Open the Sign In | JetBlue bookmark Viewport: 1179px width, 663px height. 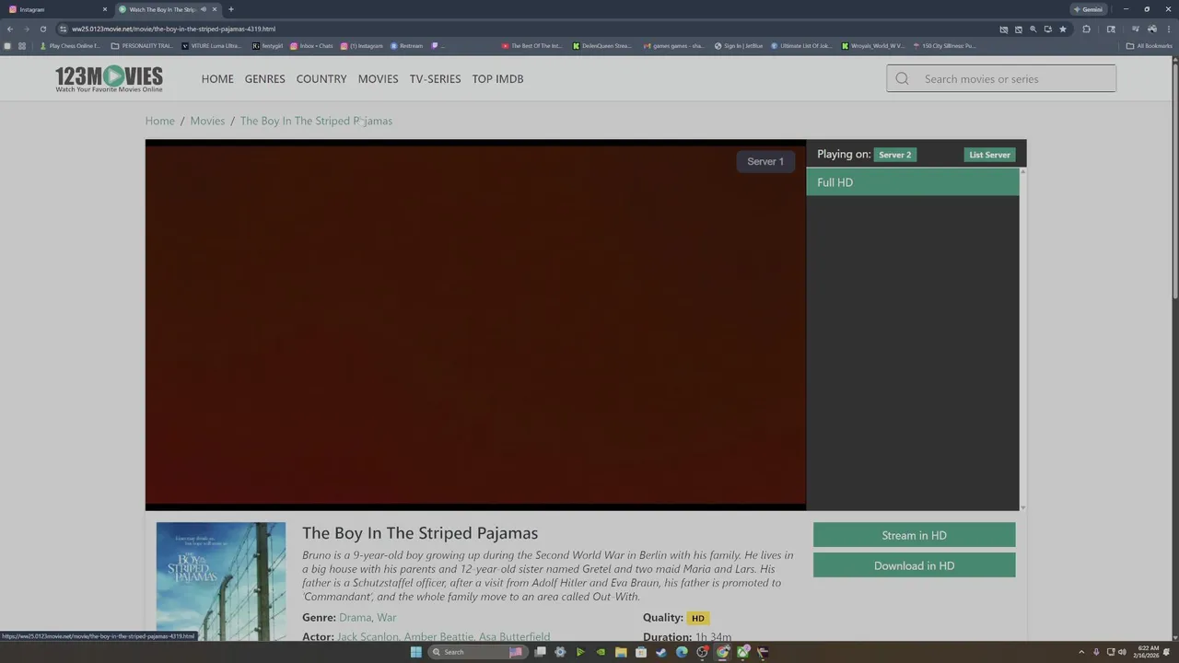(x=739, y=46)
